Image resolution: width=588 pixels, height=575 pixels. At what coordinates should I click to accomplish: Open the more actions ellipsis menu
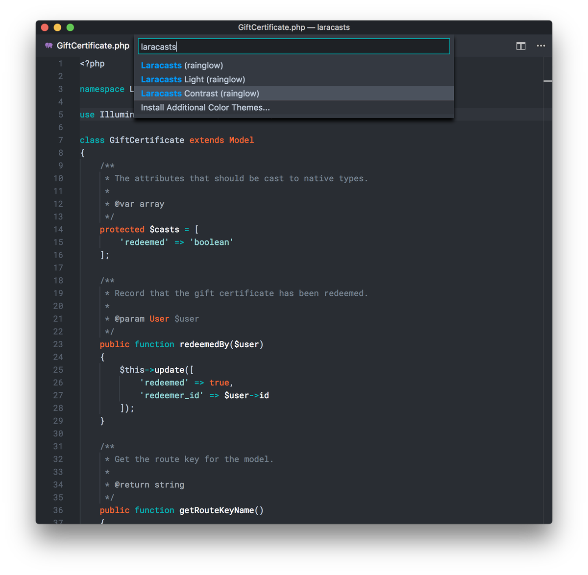point(541,46)
